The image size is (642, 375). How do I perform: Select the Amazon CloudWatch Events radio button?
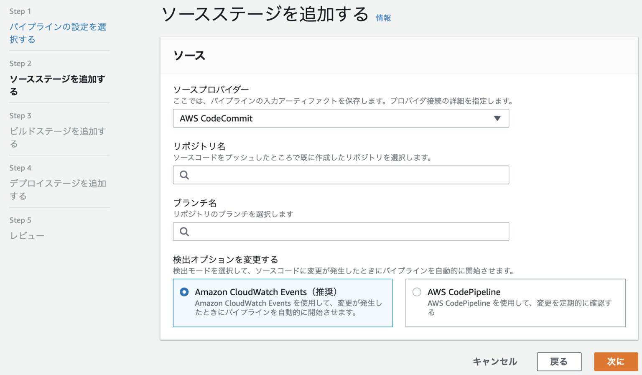184,292
